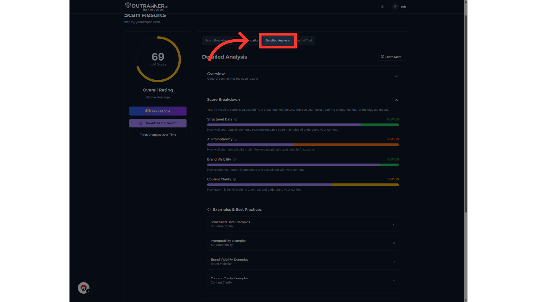Image resolution: width=537 pixels, height=302 pixels.
Task: Toggle the light/dark theme sun icon
Action: coord(382,7)
